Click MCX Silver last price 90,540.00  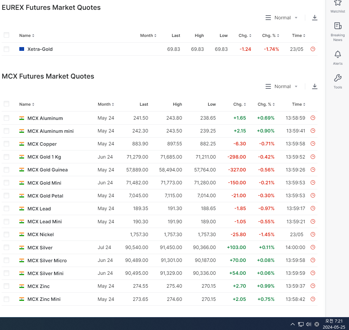coord(137,247)
